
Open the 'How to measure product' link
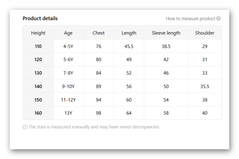click(x=190, y=19)
